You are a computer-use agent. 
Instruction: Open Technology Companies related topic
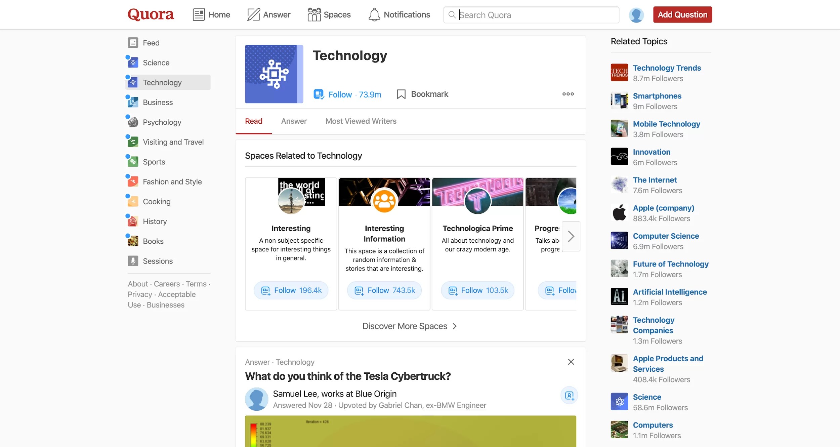click(654, 325)
